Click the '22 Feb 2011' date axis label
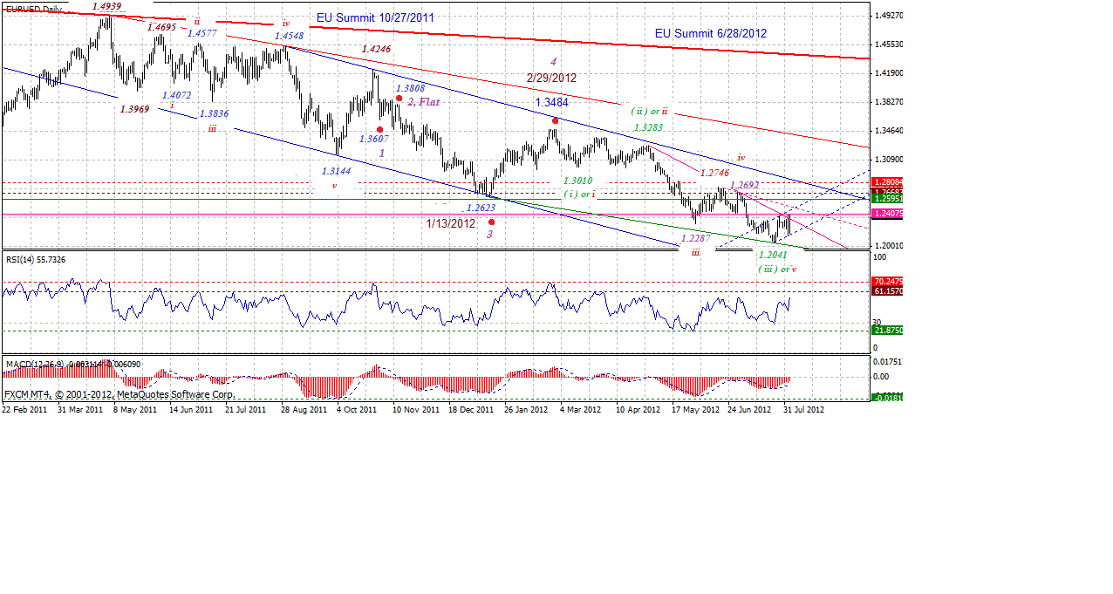1113x594 pixels. [x=24, y=408]
